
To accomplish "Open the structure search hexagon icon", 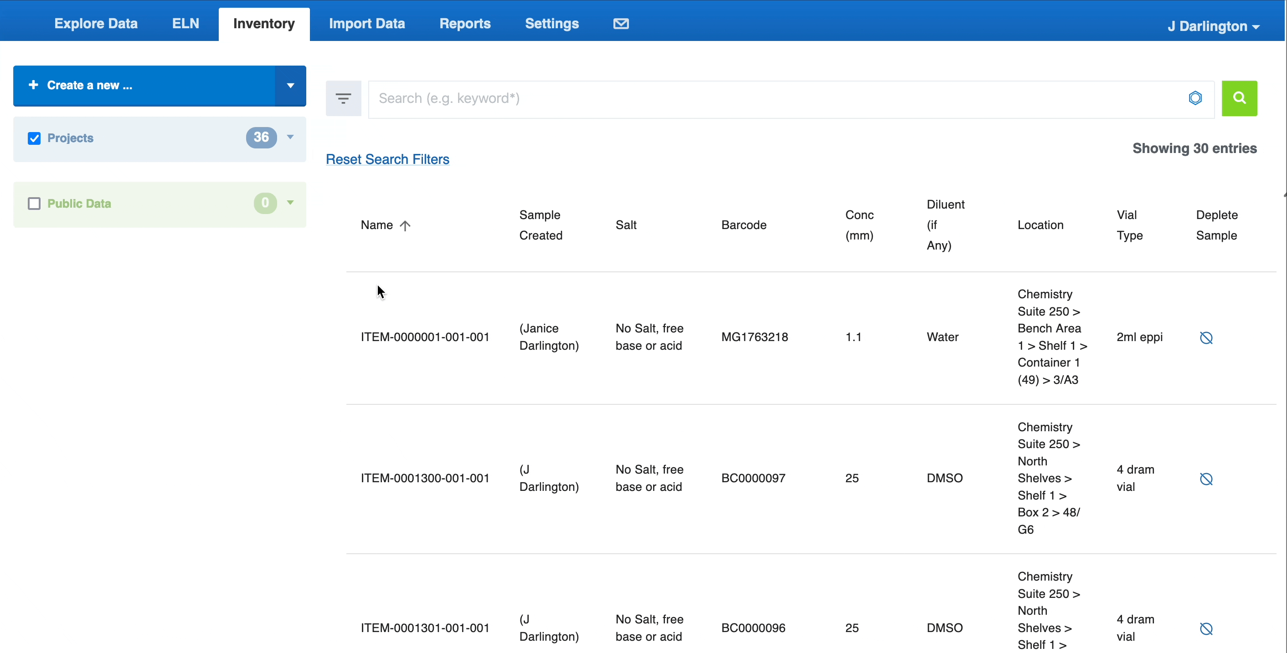I will (x=1195, y=98).
